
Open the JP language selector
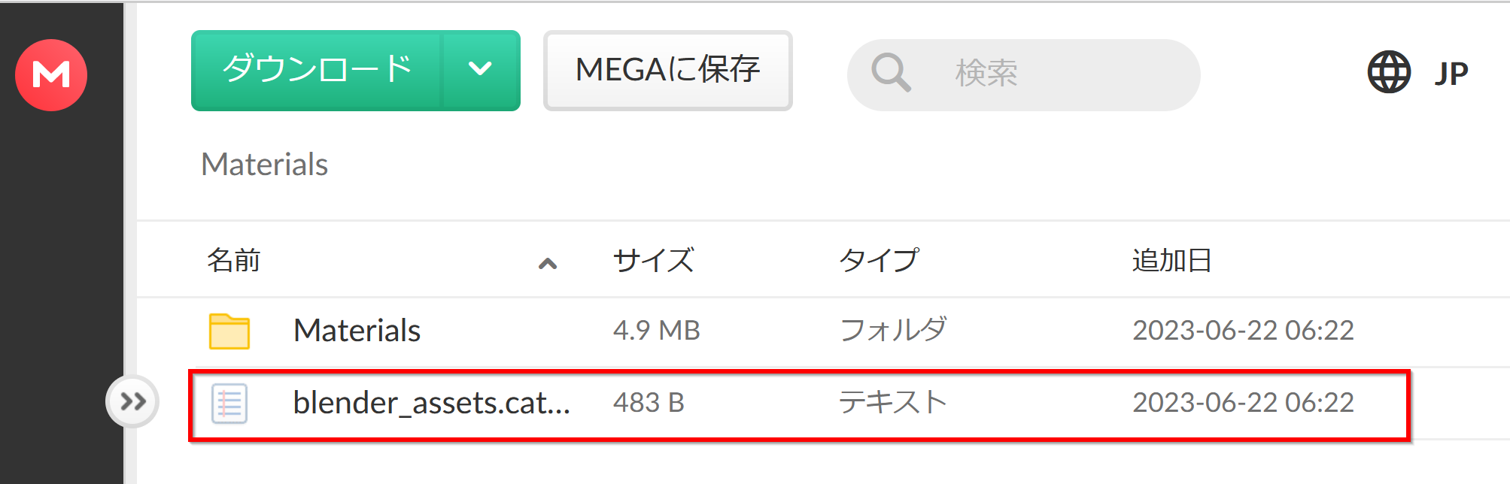[1451, 73]
